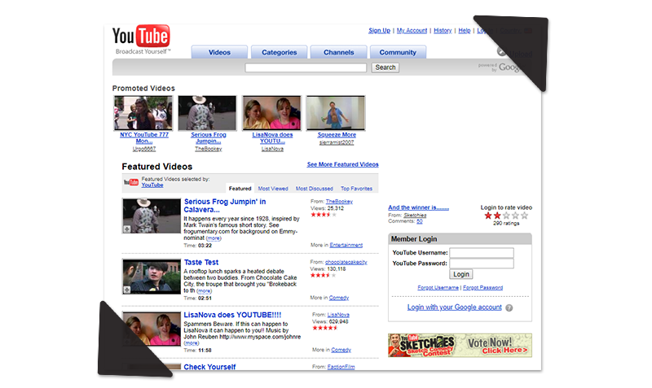
Task: Open See More Featured Videos link
Action: pos(342,164)
